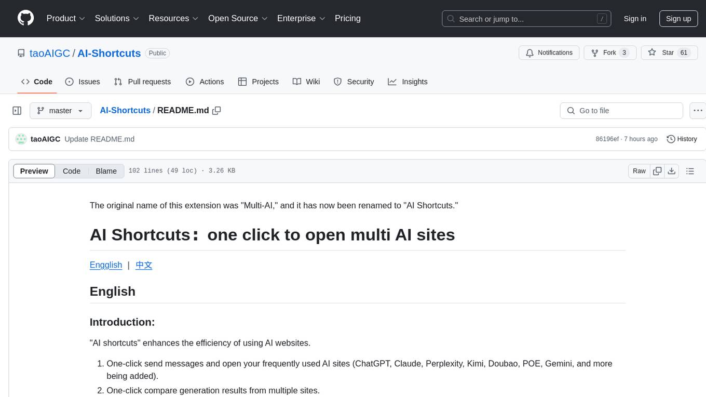Download the raw file
Screen dimensions: 706x397
pyautogui.click(x=672, y=171)
